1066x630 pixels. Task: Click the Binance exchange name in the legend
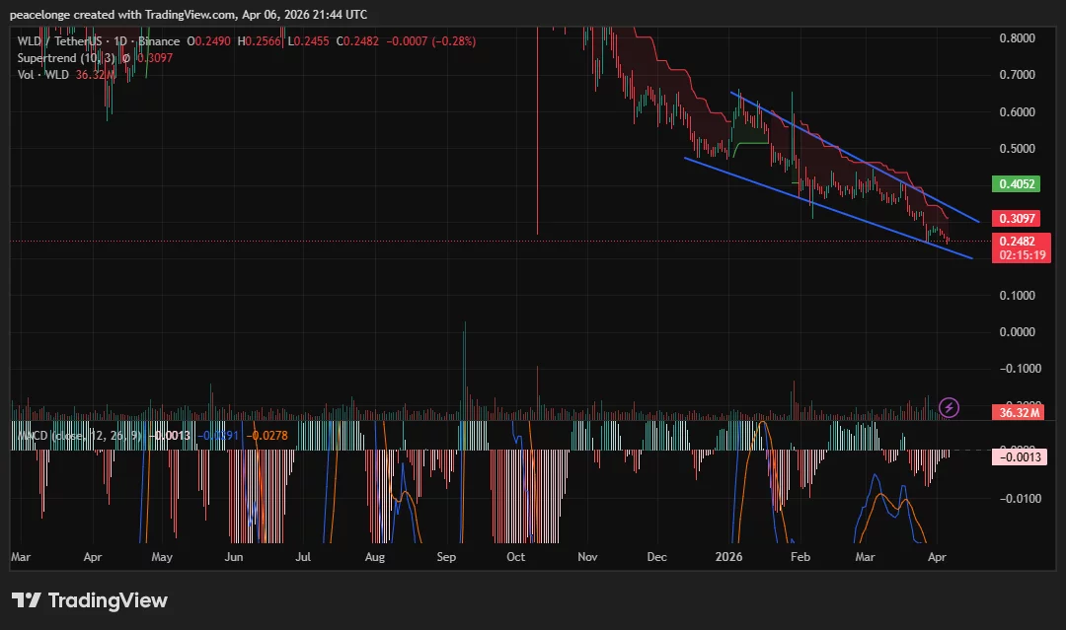158,41
